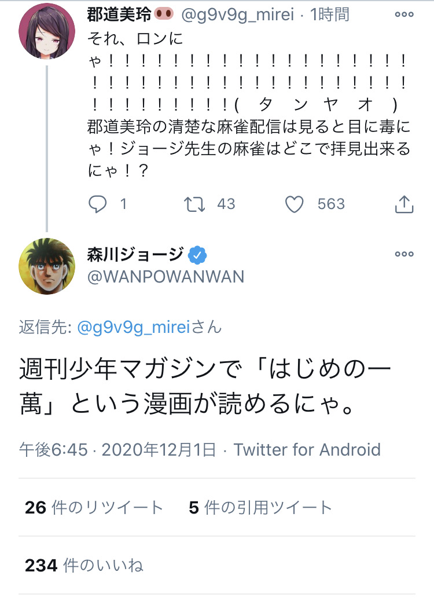The width and height of the screenshot is (434, 605).
Task: Retweet the 郡道美玲 tweet
Action: click(194, 204)
